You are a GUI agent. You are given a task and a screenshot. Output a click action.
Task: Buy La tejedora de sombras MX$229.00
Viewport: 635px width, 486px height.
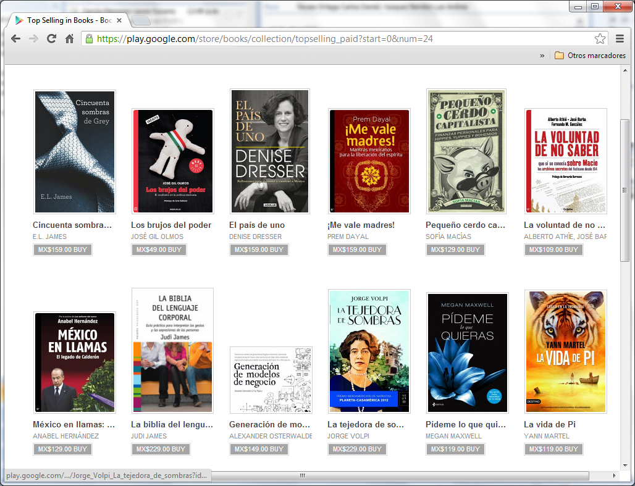pyautogui.click(x=357, y=449)
